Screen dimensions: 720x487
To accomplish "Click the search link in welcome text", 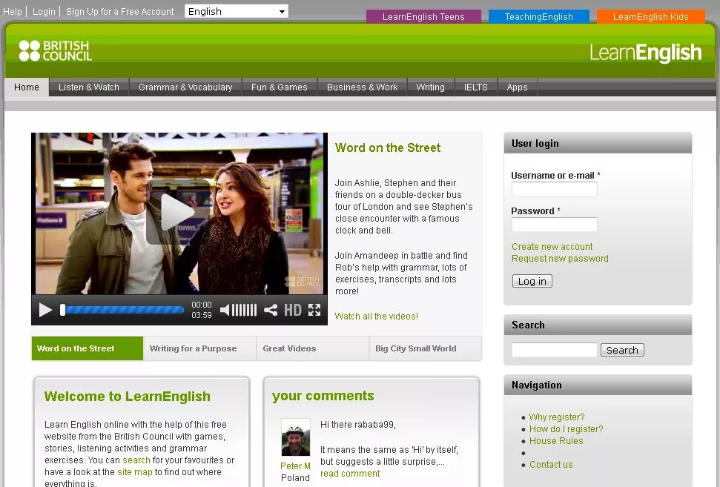I will pos(136,460).
